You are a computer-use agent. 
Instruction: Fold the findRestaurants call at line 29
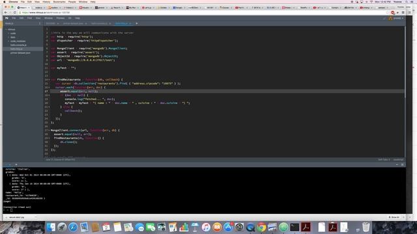pyautogui.click(x=49, y=138)
